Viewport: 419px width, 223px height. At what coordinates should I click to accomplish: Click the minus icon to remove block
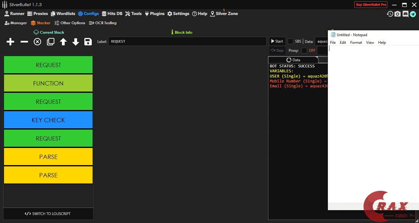click(24, 42)
